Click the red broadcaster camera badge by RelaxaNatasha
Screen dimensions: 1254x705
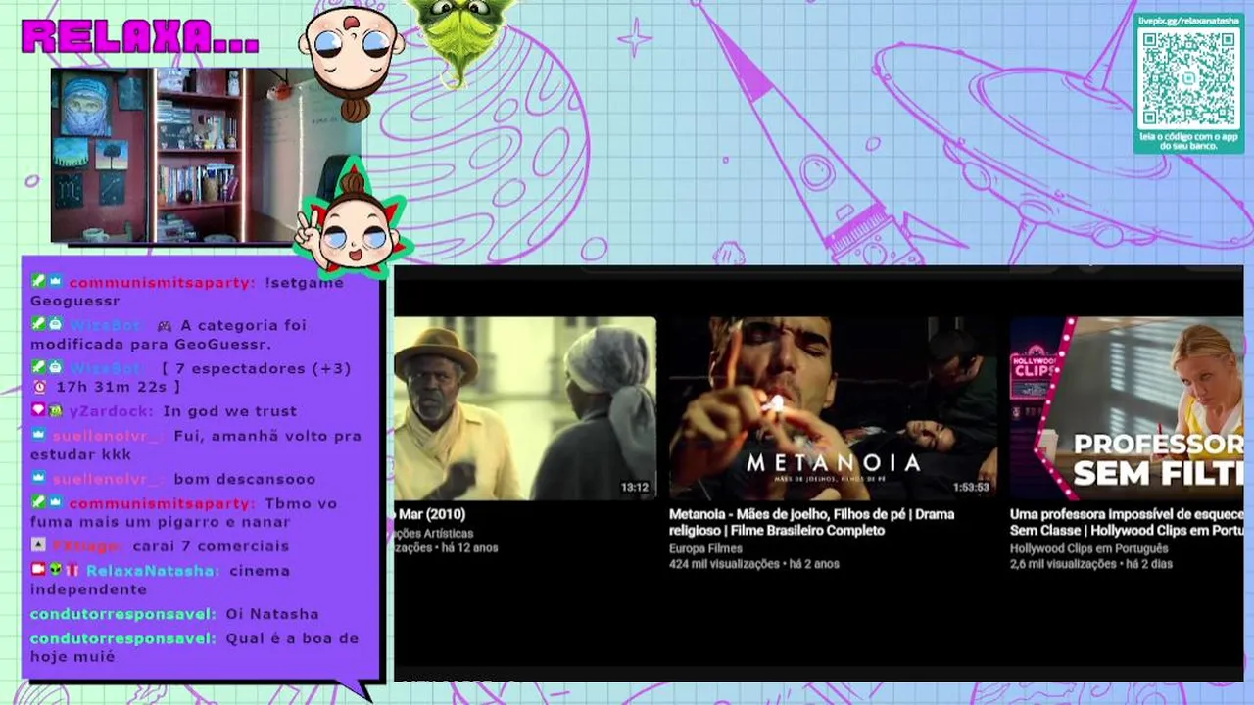[38, 570]
